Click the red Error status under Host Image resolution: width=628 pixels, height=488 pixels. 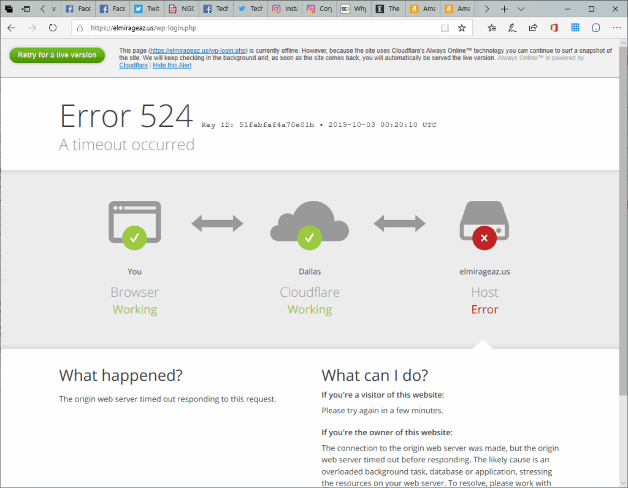tap(484, 310)
